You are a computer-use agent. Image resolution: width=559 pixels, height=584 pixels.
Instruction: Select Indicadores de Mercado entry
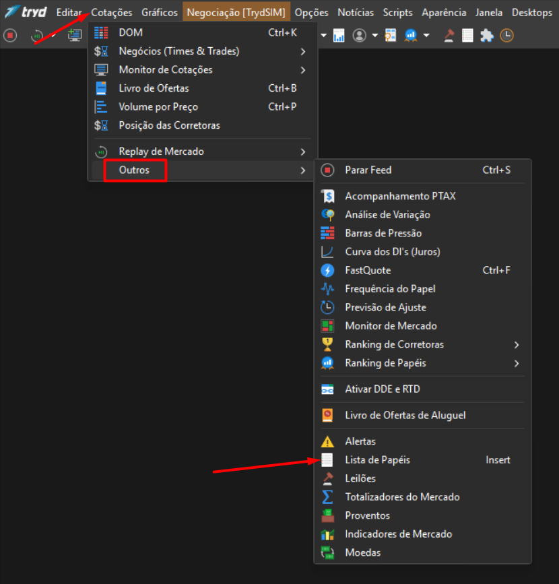click(x=422, y=534)
